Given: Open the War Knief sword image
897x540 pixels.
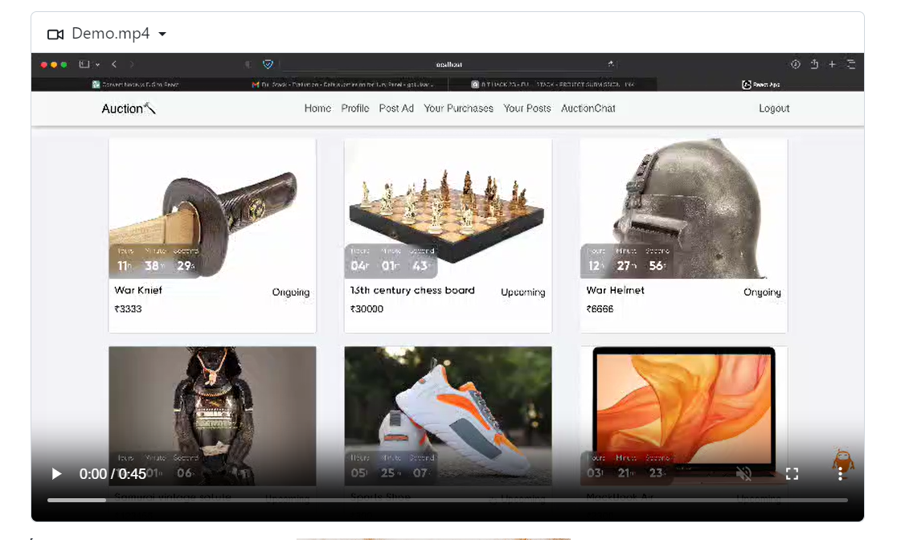Looking at the screenshot, I should click(x=212, y=208).
